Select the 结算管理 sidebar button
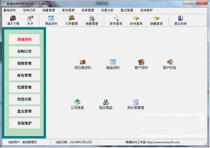Image resolution: width=210 pixels, height=148 pixels. 24,87
